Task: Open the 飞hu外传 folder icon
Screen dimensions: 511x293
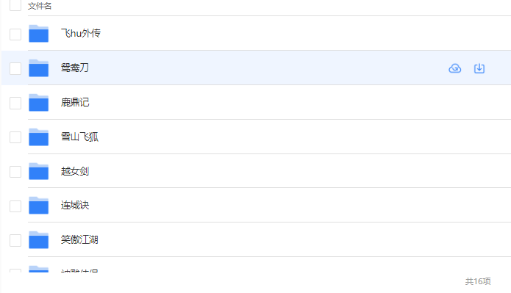Action: pyautogui.click(x=38, y=34)
